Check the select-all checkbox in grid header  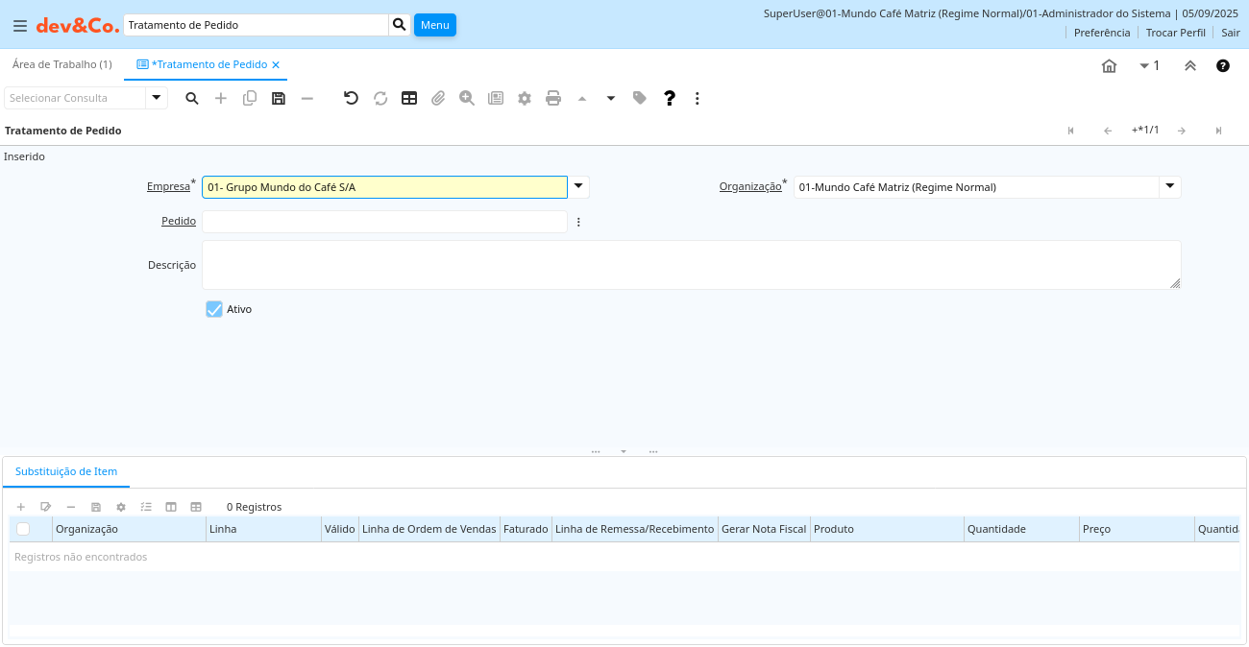point(23,529)
